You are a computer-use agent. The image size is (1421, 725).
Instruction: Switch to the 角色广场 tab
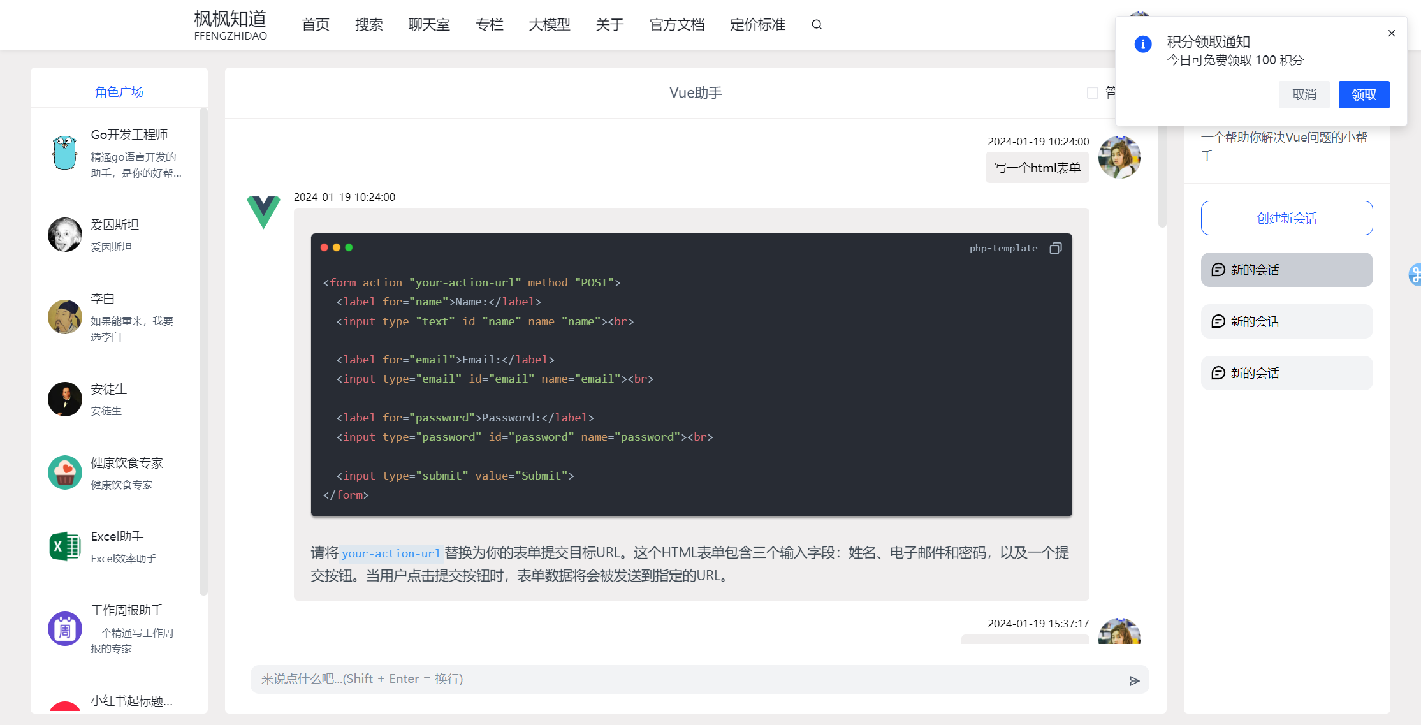[119, 92]
